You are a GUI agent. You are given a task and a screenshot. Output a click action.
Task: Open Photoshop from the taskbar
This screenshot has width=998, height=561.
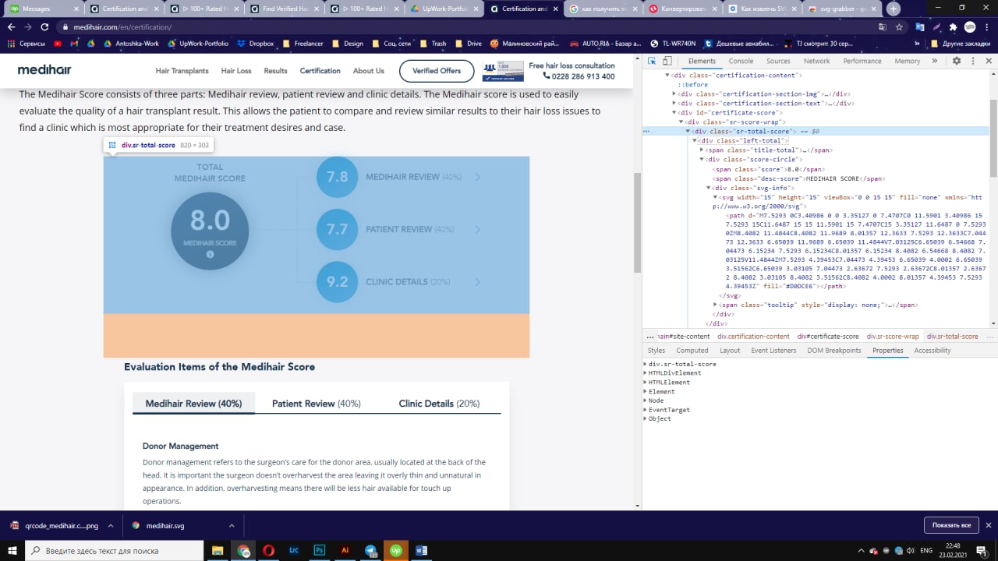(319, 549)
